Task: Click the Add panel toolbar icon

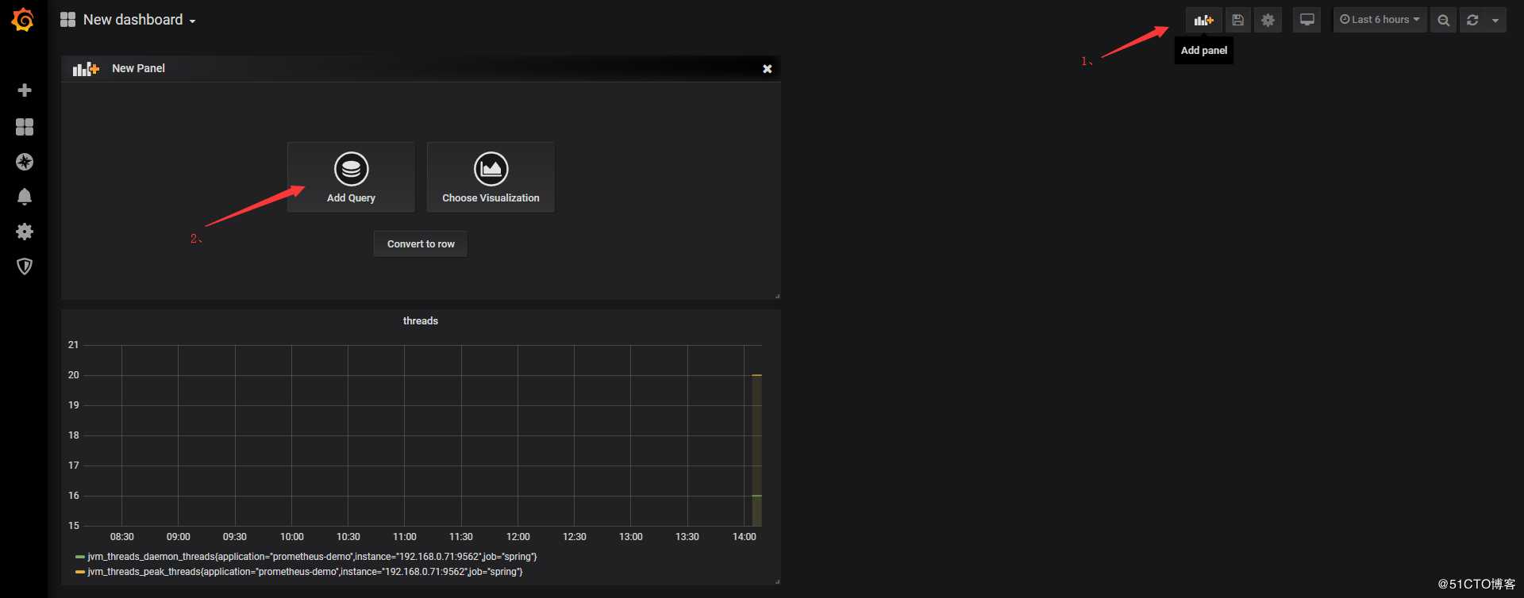Action: tap(1204, 20)
